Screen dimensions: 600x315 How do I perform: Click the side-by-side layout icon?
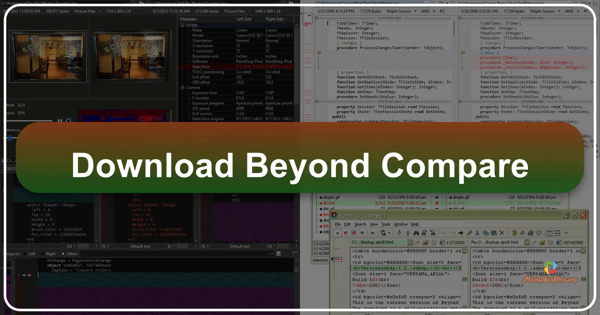tap(549, 233)
